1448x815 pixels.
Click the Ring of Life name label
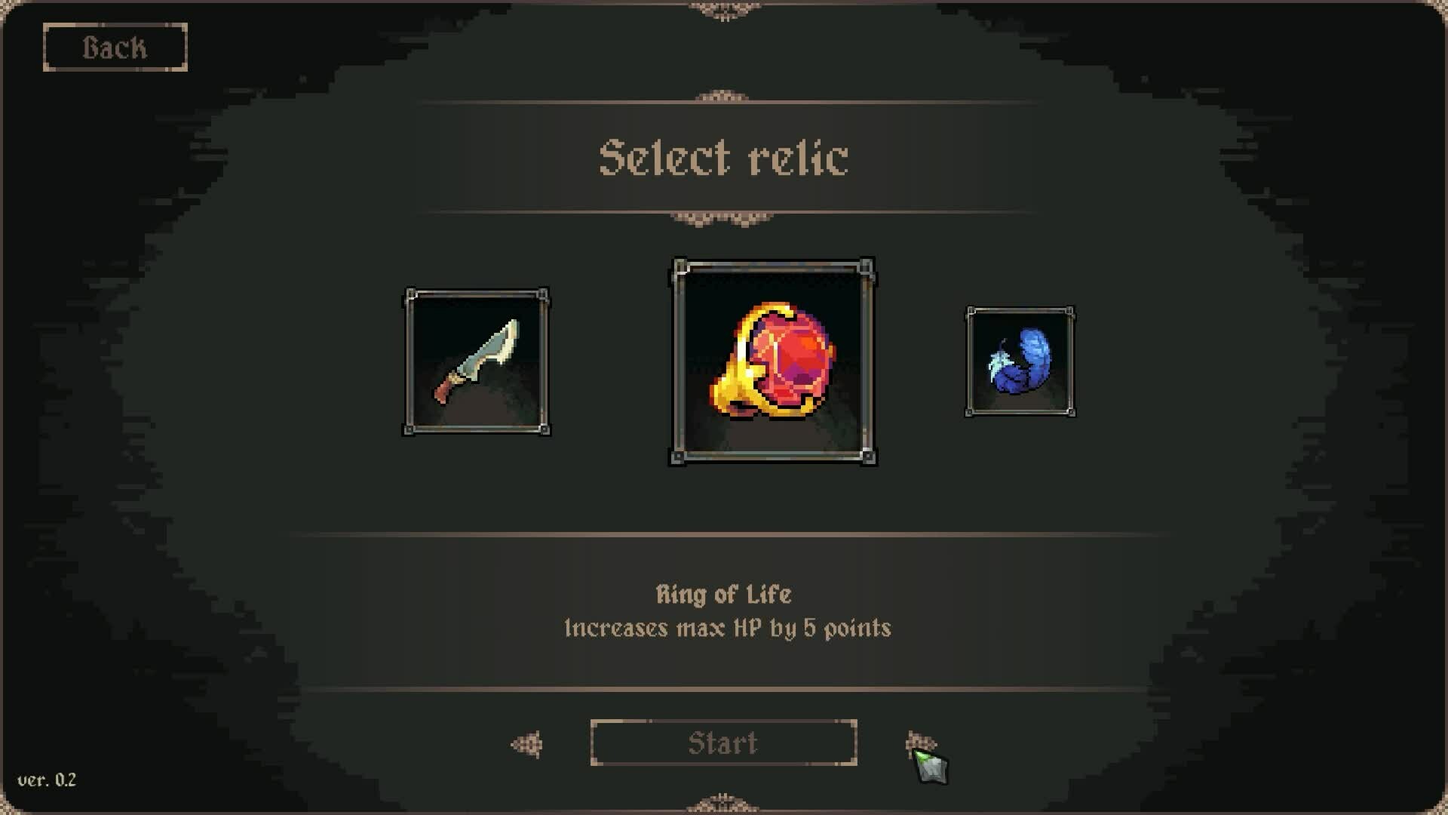pyautogui.click(x=723, y=595)
